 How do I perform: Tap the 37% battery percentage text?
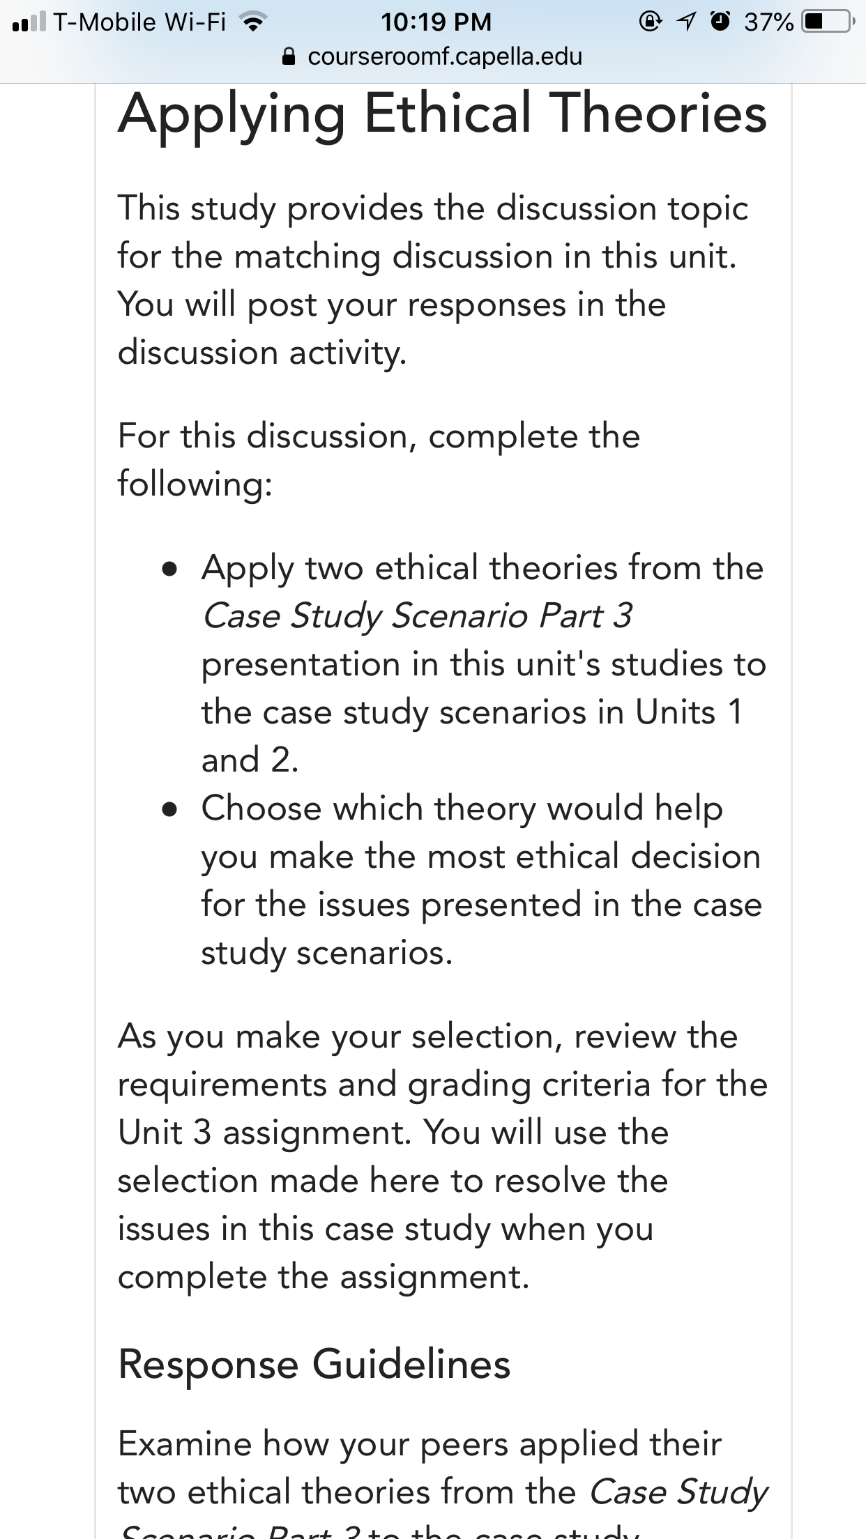point(768,22)
